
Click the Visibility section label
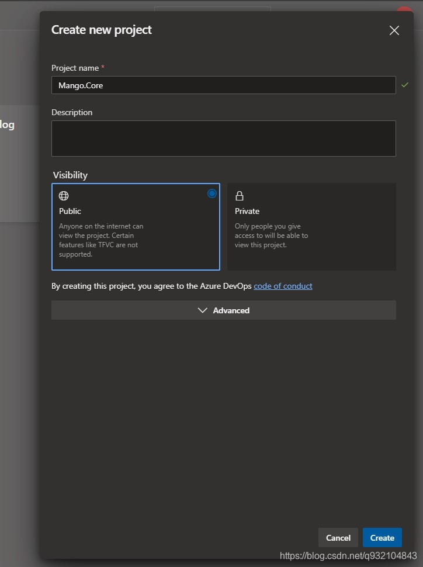click(x=70, y=175)
